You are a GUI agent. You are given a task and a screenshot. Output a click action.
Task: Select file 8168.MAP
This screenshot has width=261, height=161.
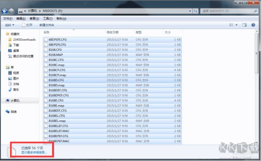(112, 55)
